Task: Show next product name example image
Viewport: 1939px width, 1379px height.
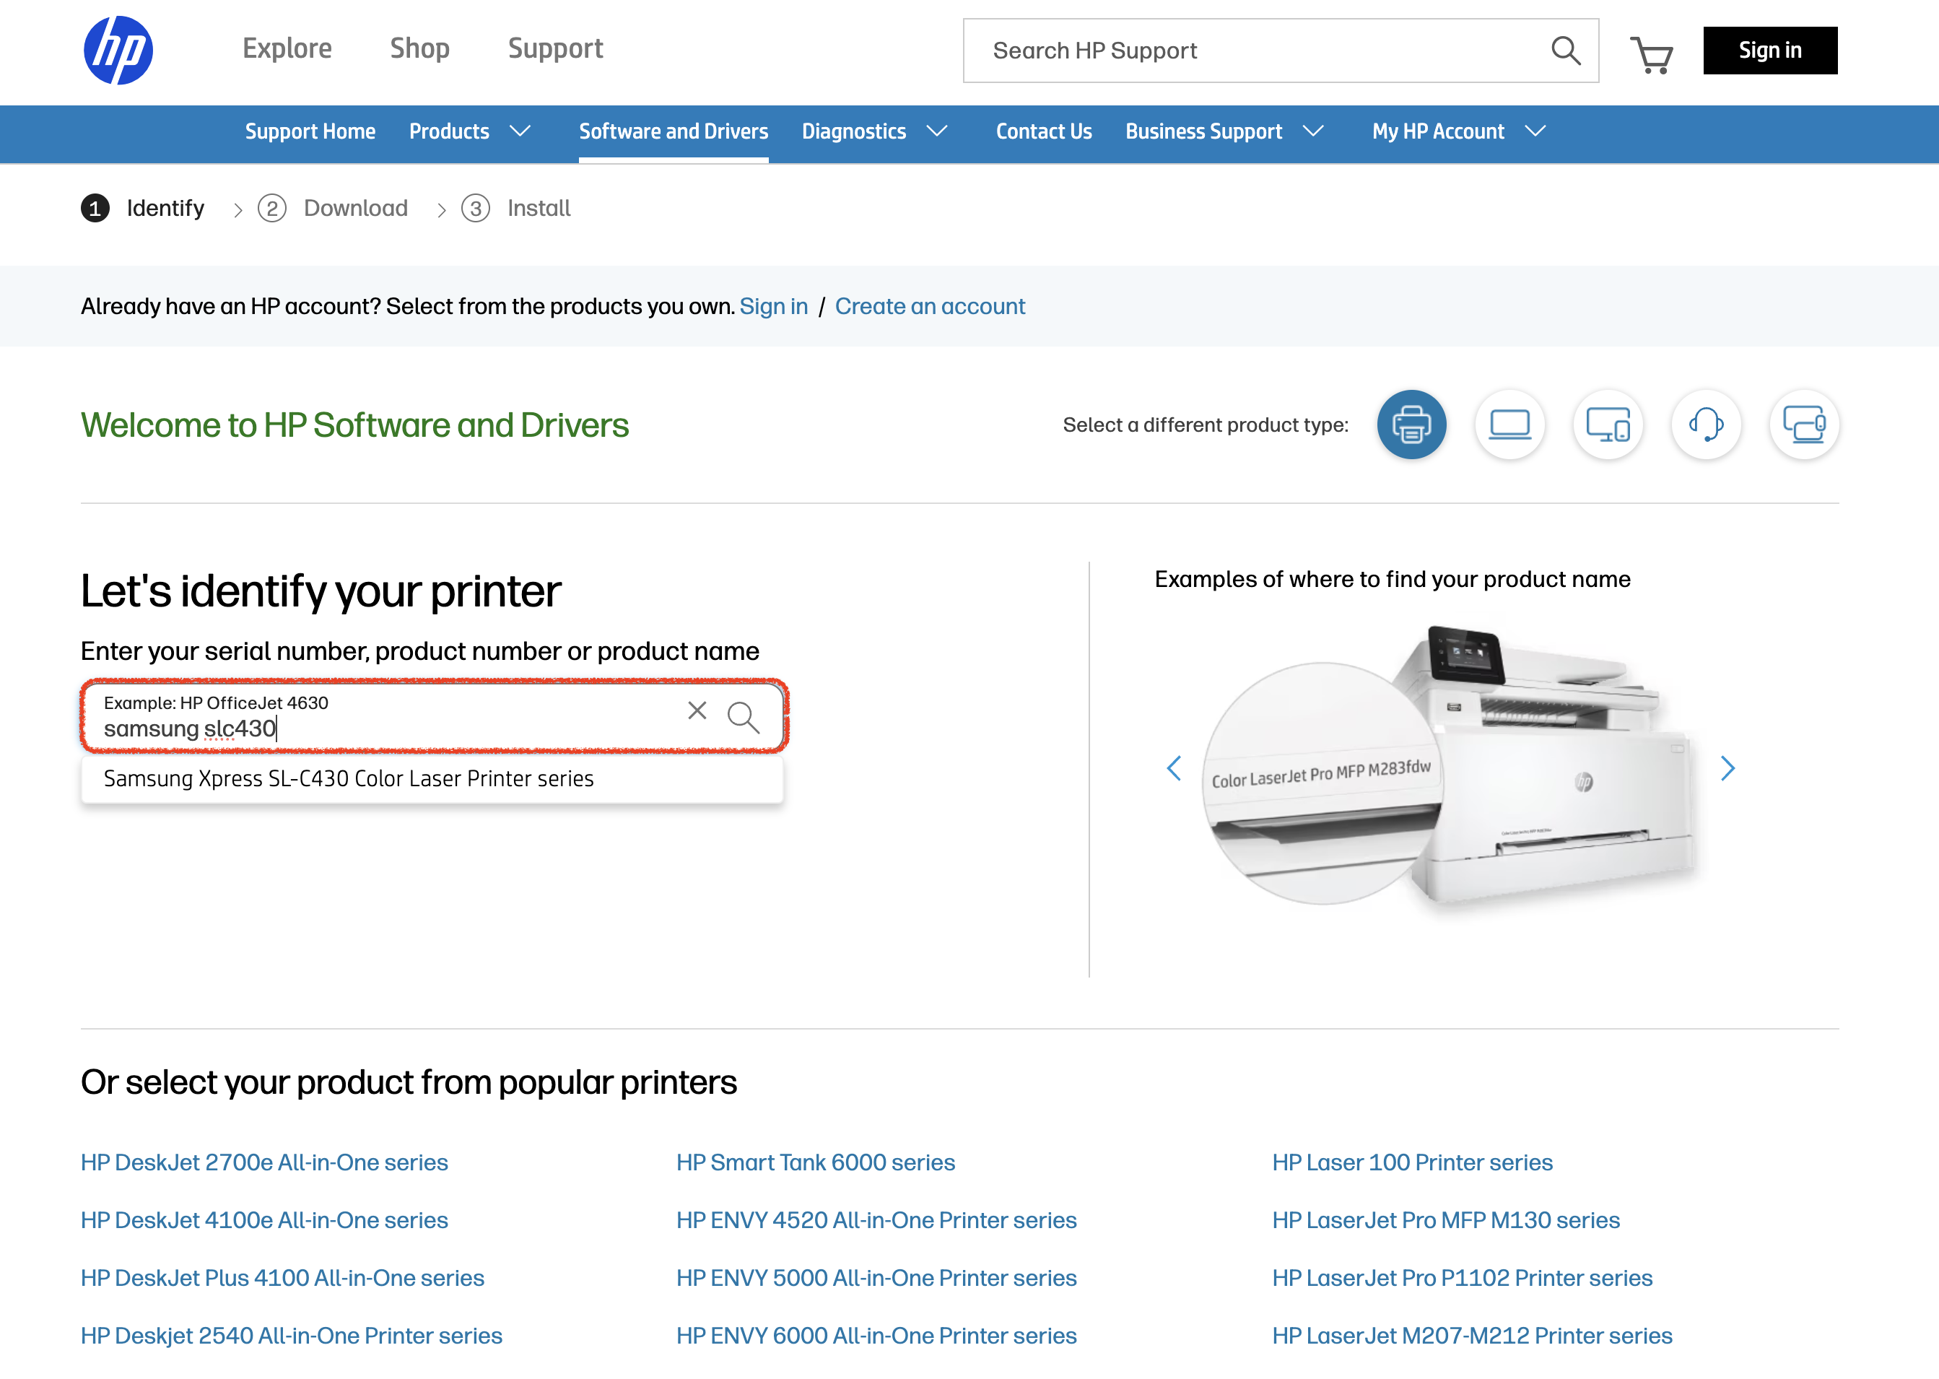Action: point(1727,768)
